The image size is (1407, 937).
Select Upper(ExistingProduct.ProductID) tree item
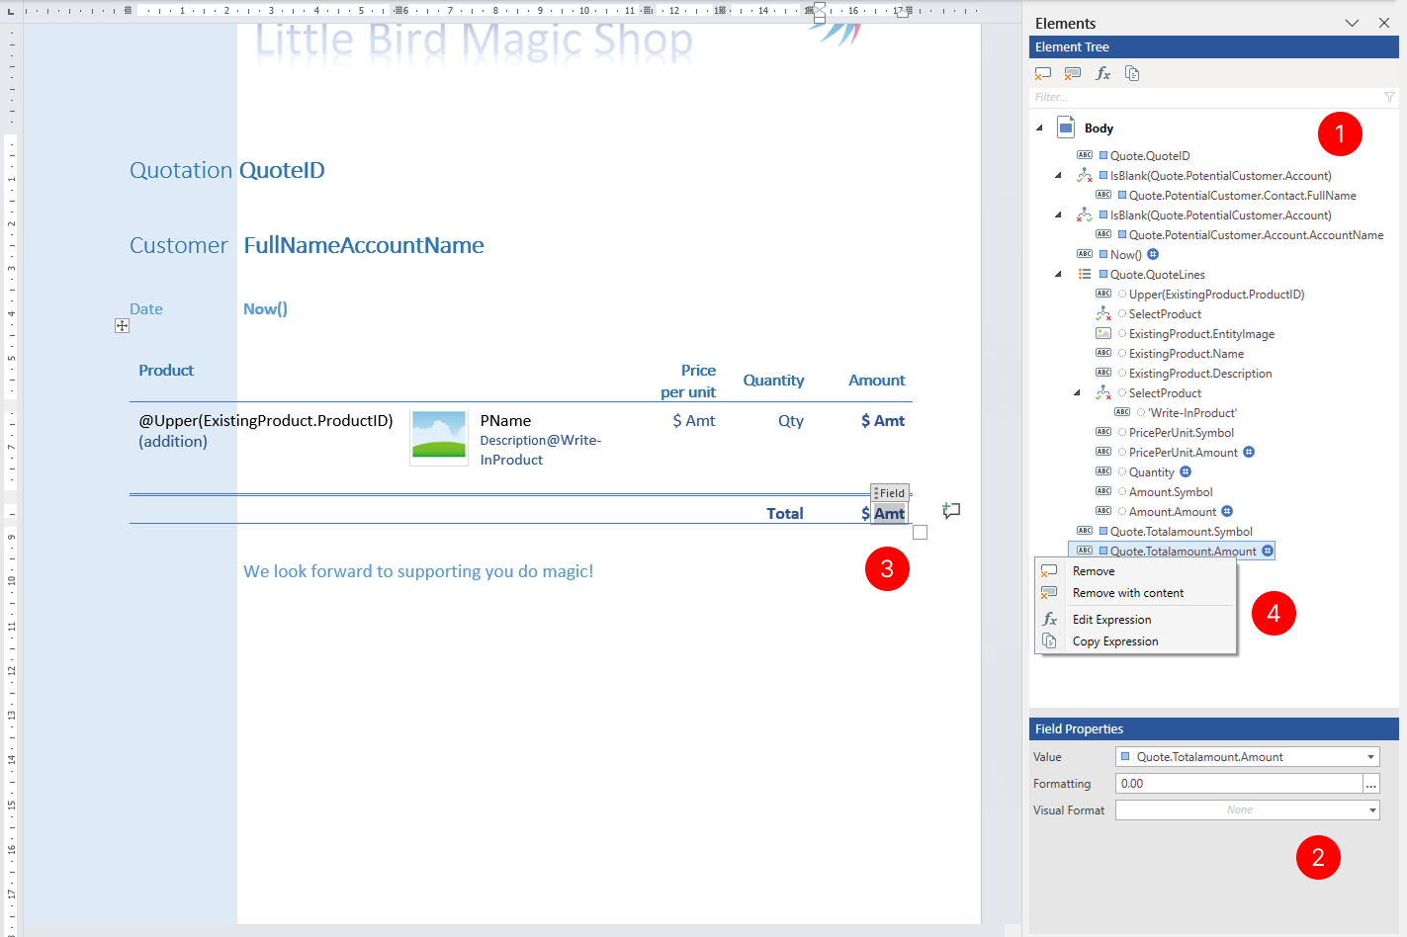(1216, 294)
